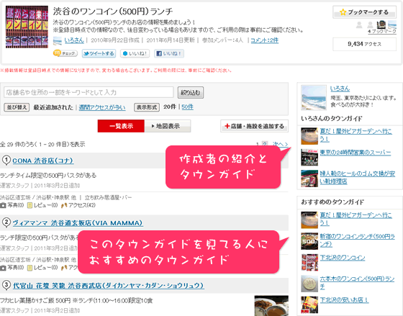This screenshot has width=403, height=316.
Task: Open 六本木のワンコイン(500円)ランチ guide
Action: coord(357,282)
